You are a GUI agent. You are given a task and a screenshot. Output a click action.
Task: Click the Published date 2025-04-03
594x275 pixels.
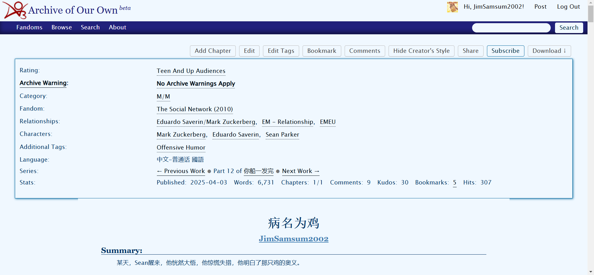(209, 183)
